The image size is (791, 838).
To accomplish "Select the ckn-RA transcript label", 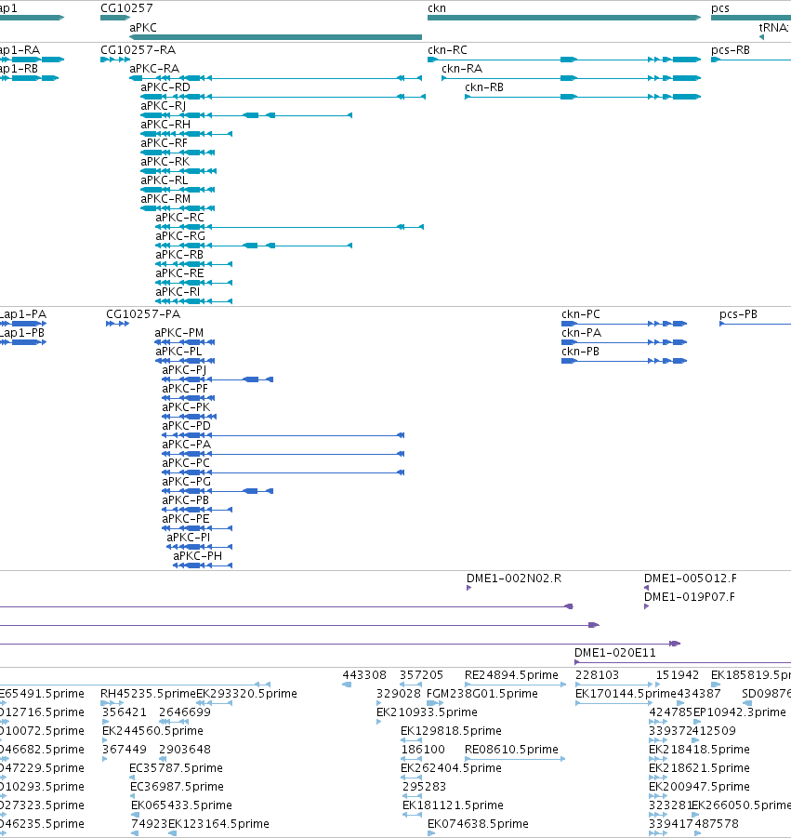I will pyautogui.click(x=462, y=69).
